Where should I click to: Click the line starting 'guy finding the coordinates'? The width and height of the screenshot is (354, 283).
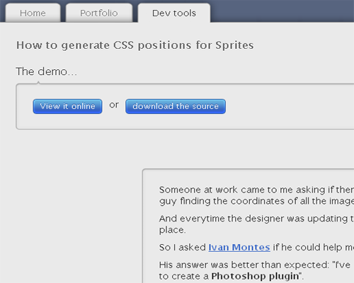pyautogui.click(x=256, y=201)
